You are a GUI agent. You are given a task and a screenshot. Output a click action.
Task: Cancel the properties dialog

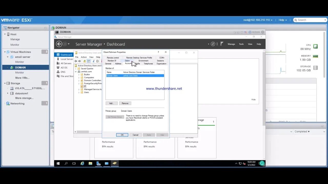point(136,135)
